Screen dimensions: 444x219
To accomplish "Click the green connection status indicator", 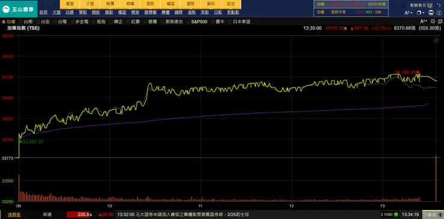I will pyautogui.click(x=396, y=214).
